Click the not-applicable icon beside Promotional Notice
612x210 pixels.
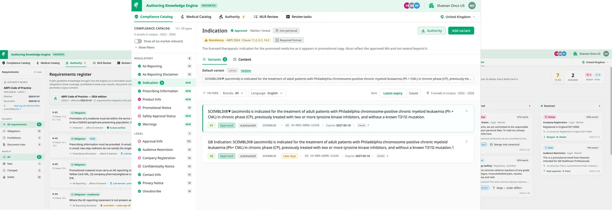[140, 108]
